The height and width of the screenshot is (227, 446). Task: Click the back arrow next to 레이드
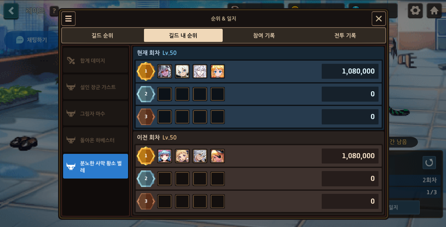(x=11, y=11)
